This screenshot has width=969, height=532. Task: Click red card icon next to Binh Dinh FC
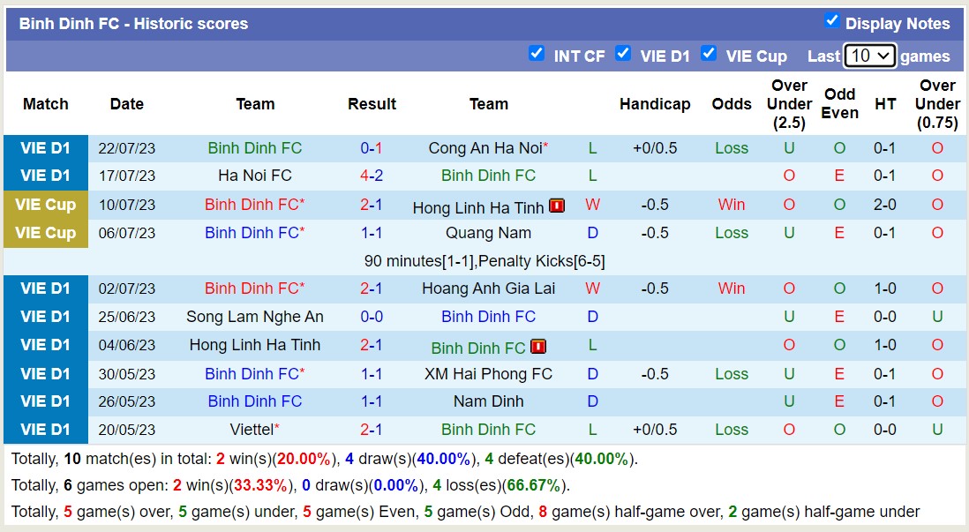[x=538, y=347]
